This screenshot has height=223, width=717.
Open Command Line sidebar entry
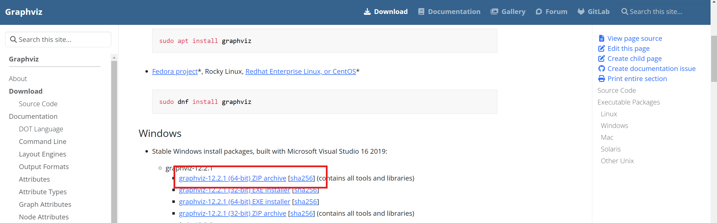point(43,141)
